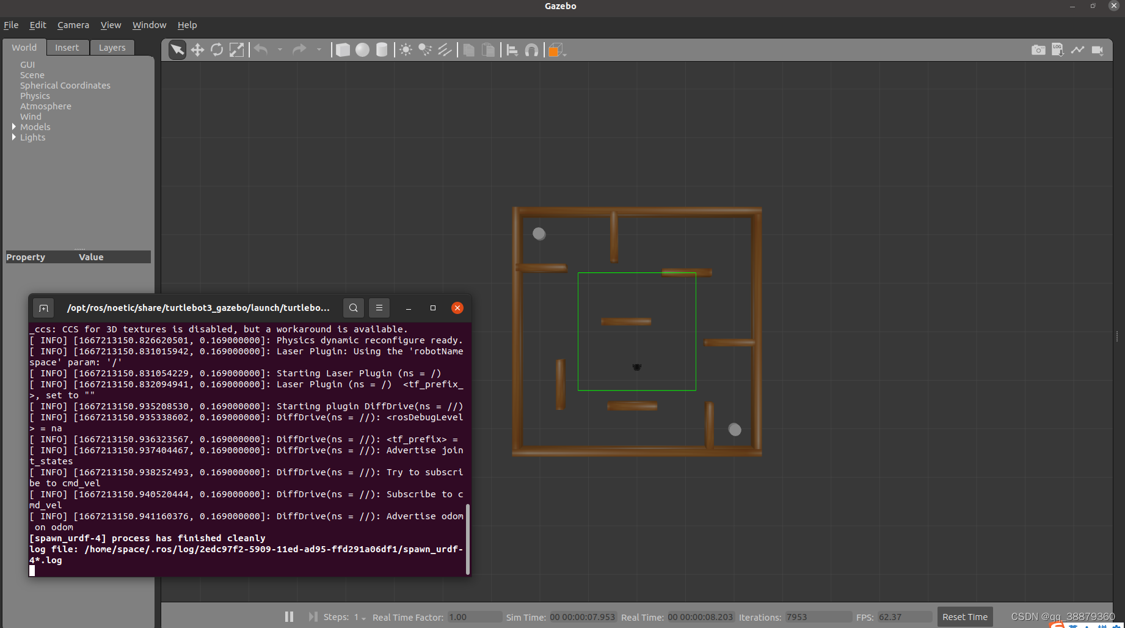
Task: Open the terminal hamburger menu
Action: coord(379,308)
